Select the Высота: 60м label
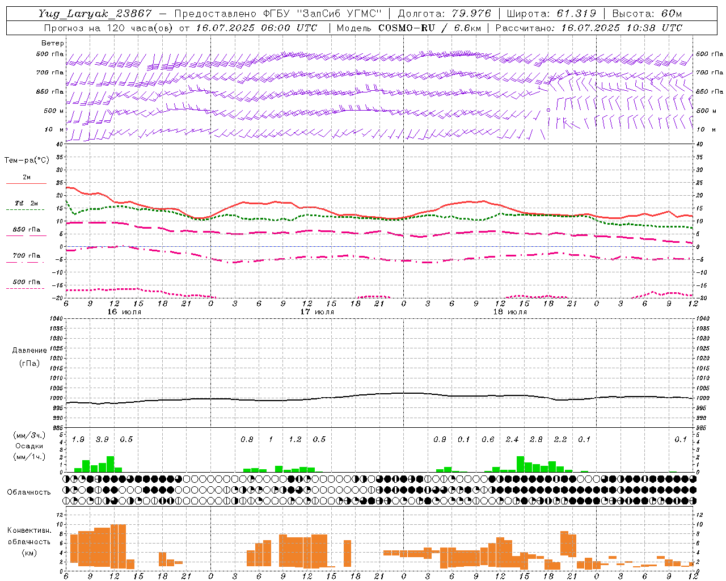Screen dimensions: 726x581 pyautogui.click(x=647, y=14)
